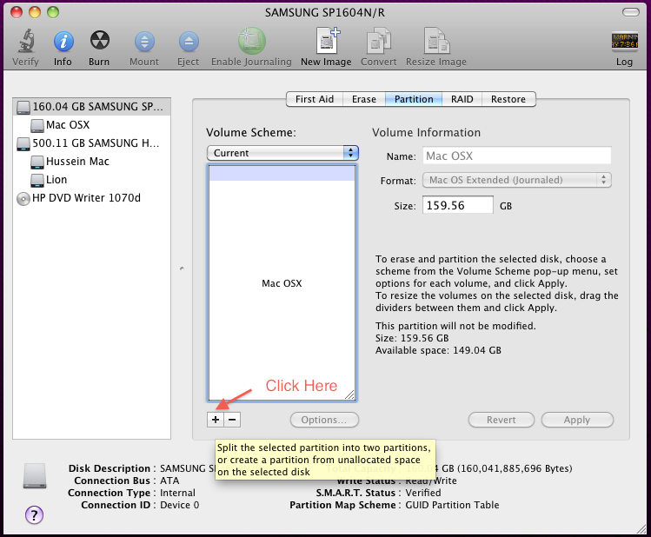This screenshot has width=651, height=537.
Task: Select the 160.04 GB SAMSUNG disk
Action: click(x=92, y=107)
